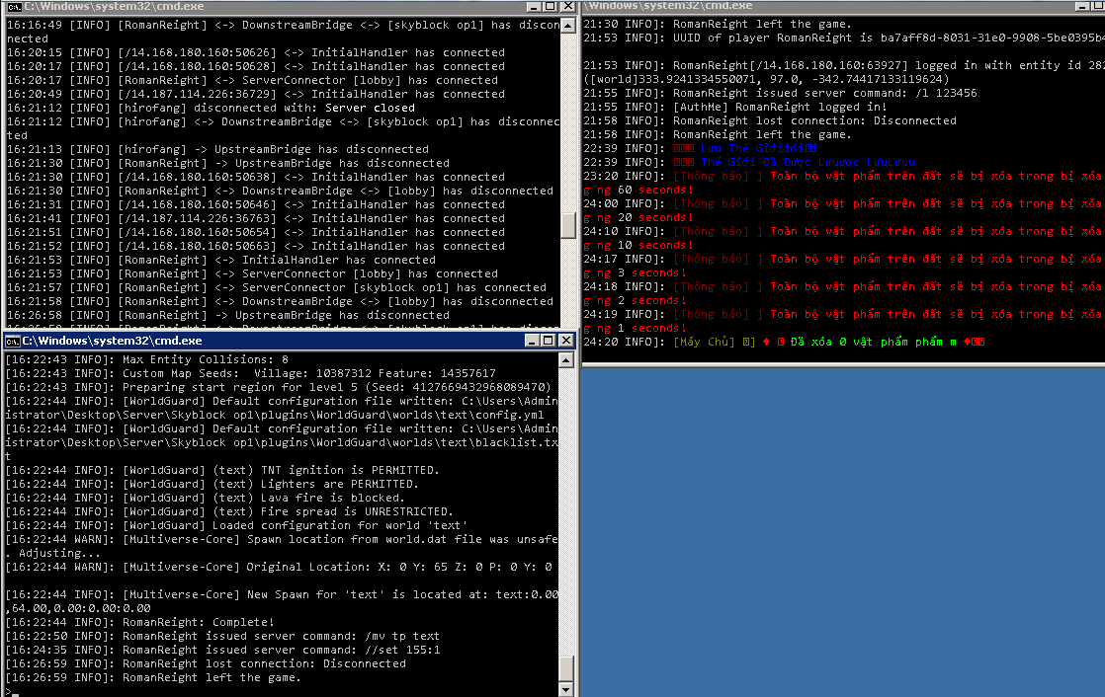Click the scrollbar thumb in the top-left cmd window
The width and height of the screenshot is (1105, 697).
point(568,226)
